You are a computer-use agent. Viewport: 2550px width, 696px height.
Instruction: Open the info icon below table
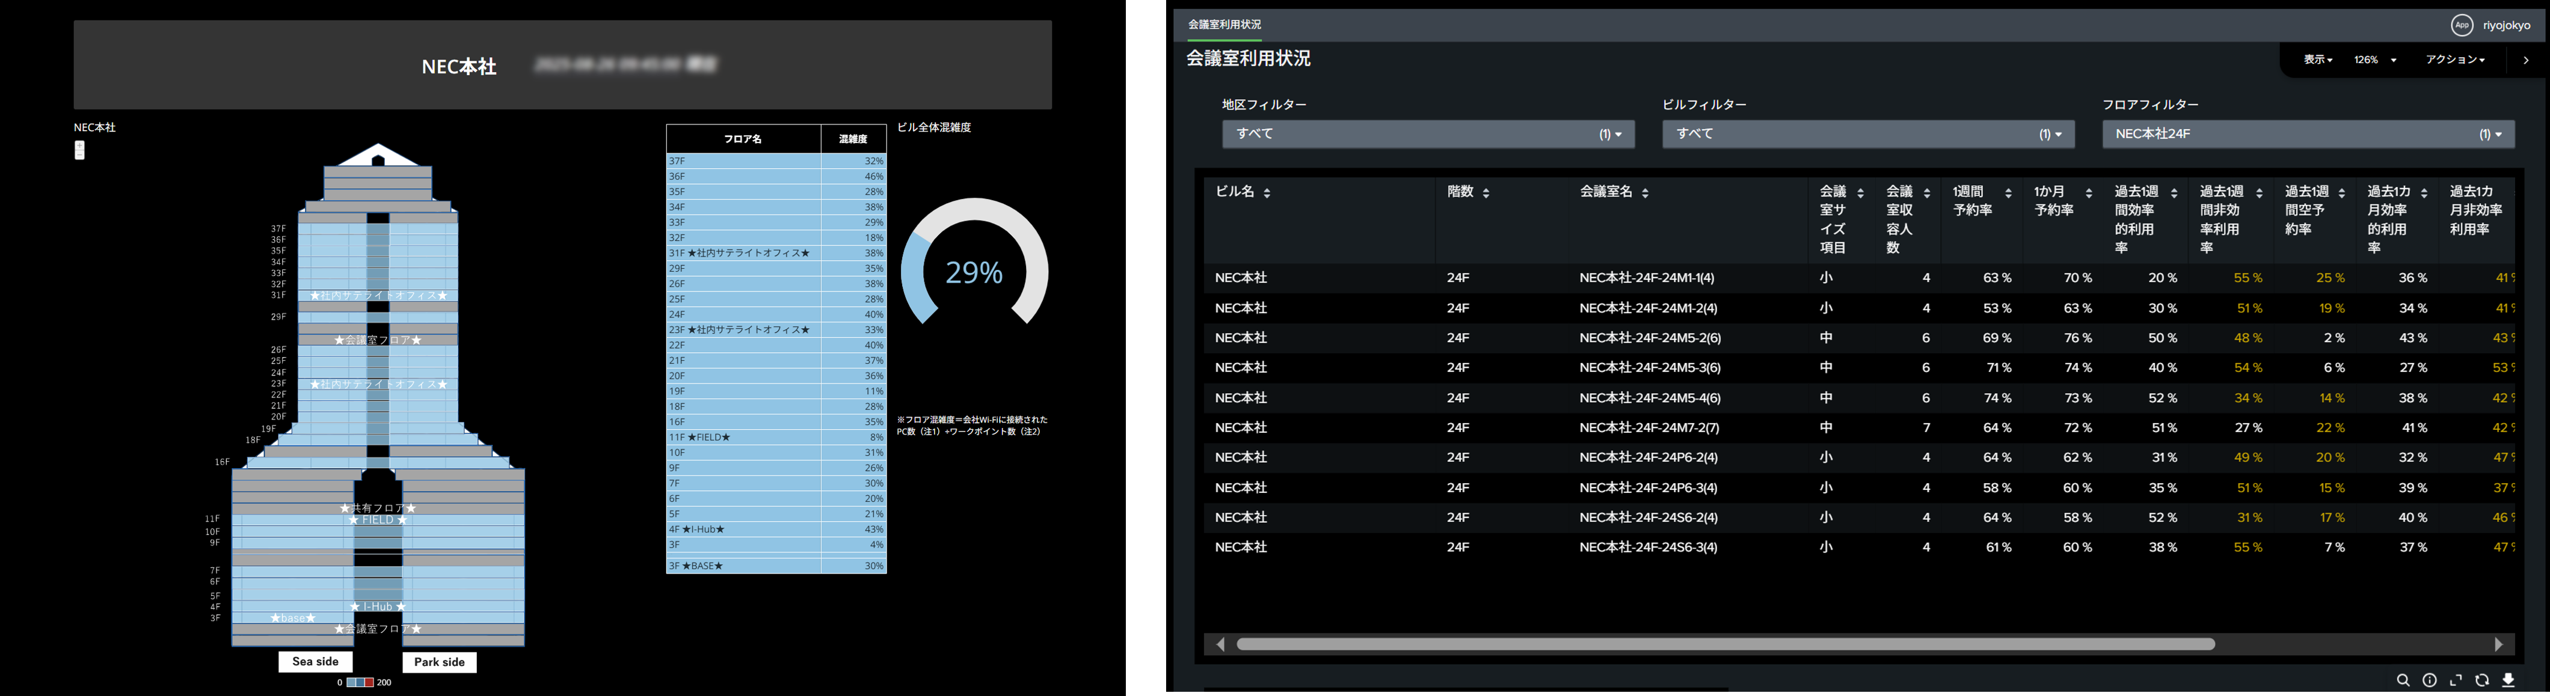[x=2429, y=680]
